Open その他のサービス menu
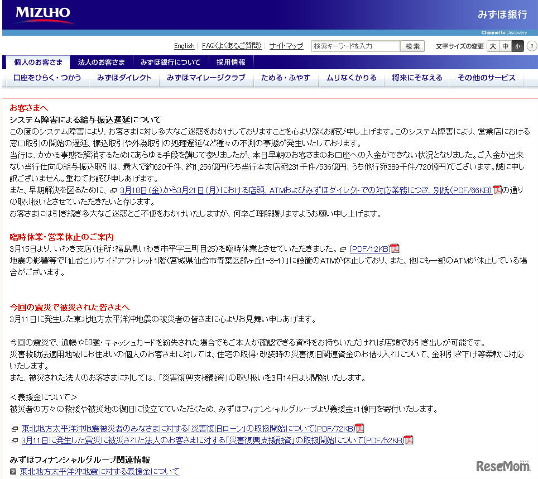The width and height of the screenshot is (538, 479). coord(487,78)
